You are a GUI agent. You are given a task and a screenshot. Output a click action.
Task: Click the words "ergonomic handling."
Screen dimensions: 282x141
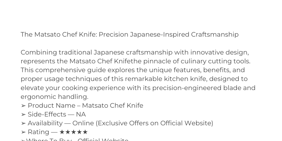coord(55,97)
